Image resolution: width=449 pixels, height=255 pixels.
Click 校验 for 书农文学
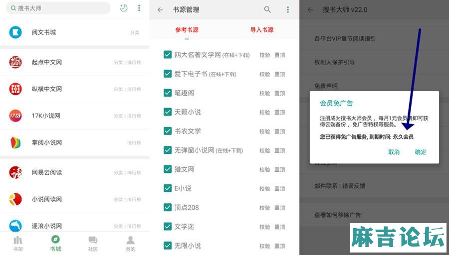pos(264,131)
